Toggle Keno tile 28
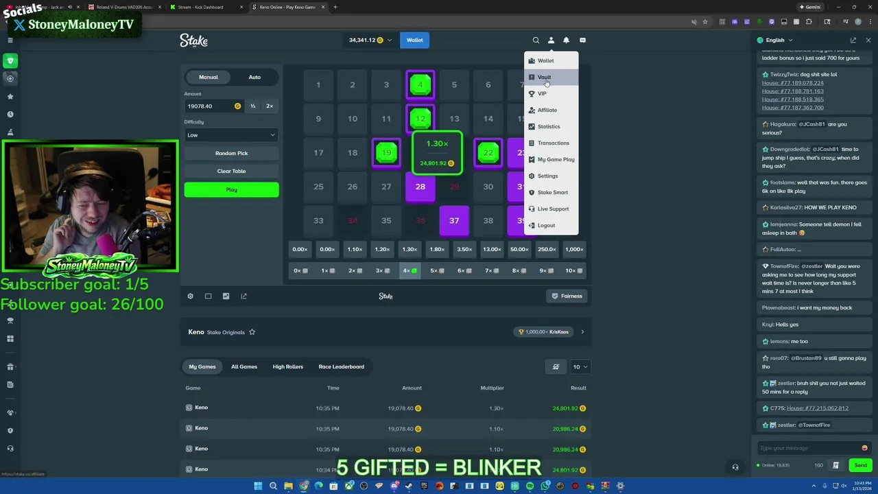 [x=420, y=187]
